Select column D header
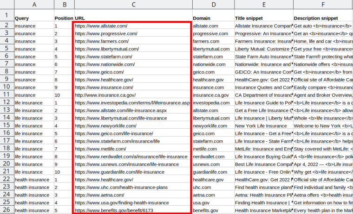Screen dimensions: 353x214 tap(213, 5)
